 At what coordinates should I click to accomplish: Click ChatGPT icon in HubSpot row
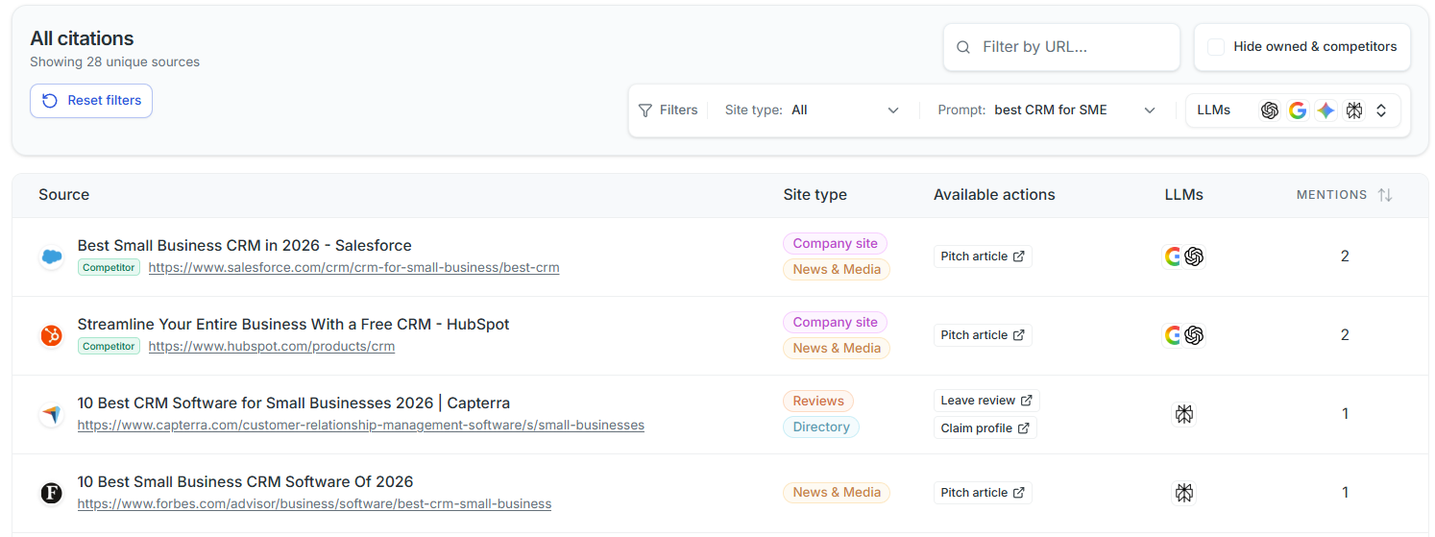tap(1194, 335)
